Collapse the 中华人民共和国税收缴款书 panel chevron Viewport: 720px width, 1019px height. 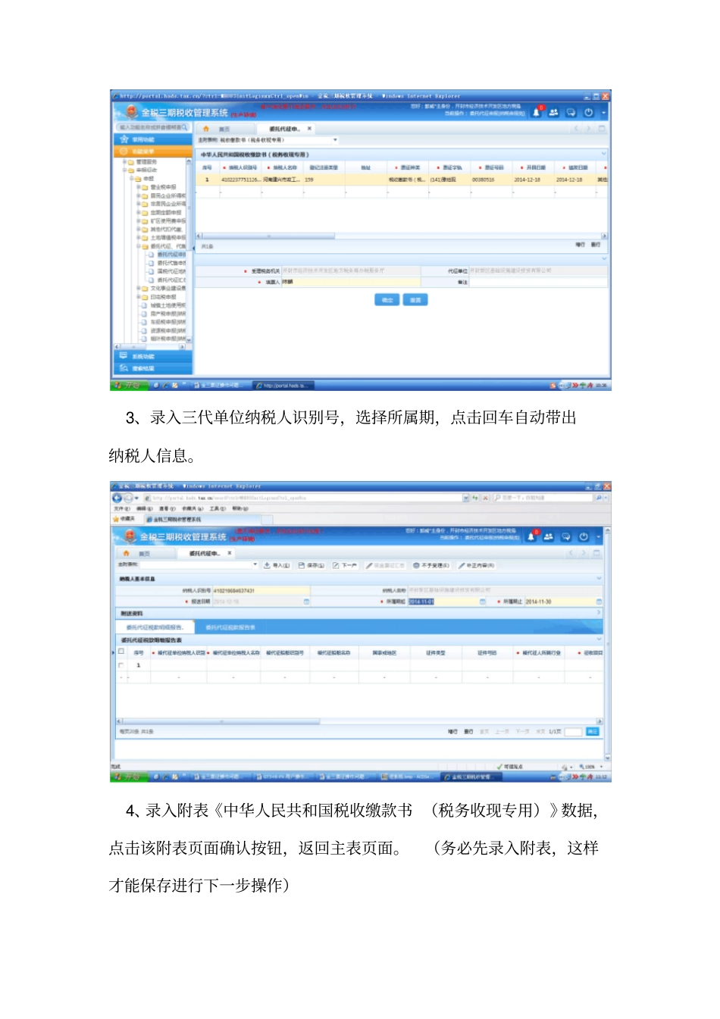(603, 154)
